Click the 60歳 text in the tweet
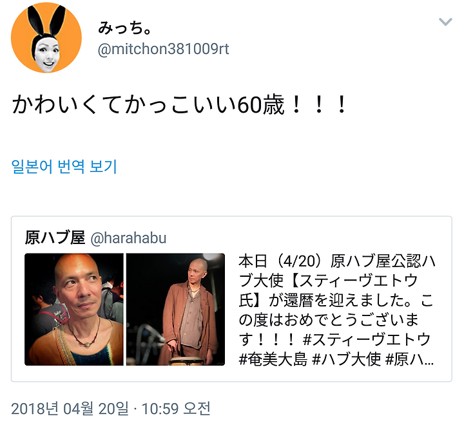The height and width of the screenshot is (421, 464). click(261, 105)
